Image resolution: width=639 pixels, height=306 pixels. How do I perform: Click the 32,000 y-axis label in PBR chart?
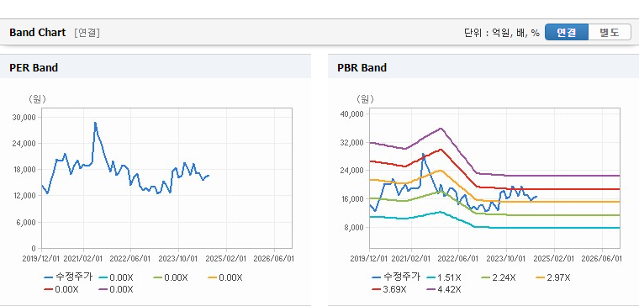351,142
